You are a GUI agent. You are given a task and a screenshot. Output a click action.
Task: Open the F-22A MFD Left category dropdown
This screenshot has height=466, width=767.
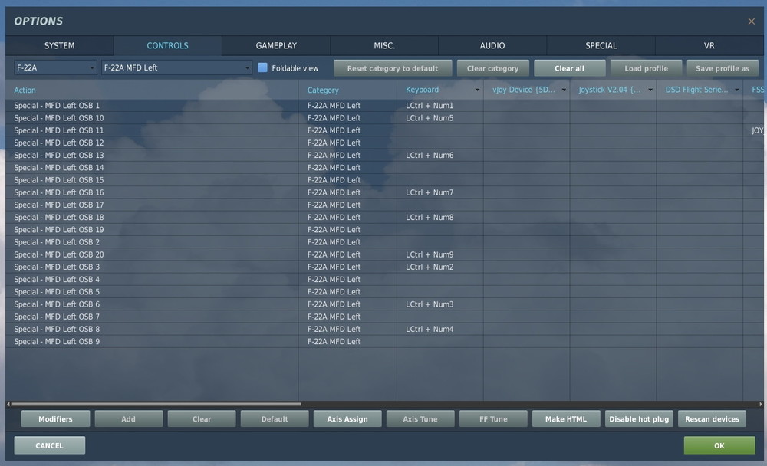176,67
